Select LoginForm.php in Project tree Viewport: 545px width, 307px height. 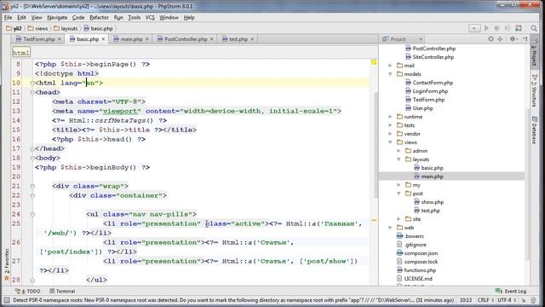430,91
